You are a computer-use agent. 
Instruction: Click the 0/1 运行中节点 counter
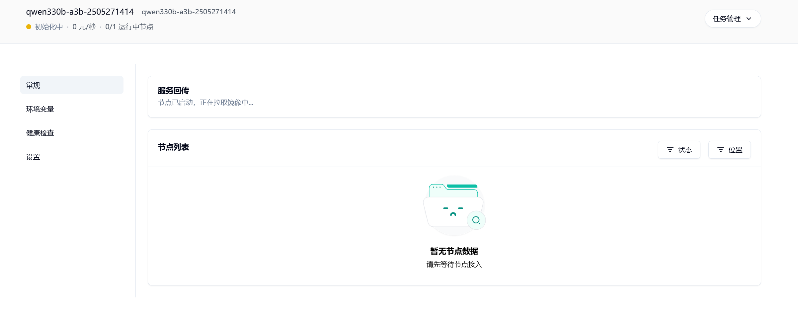[129, 27]
